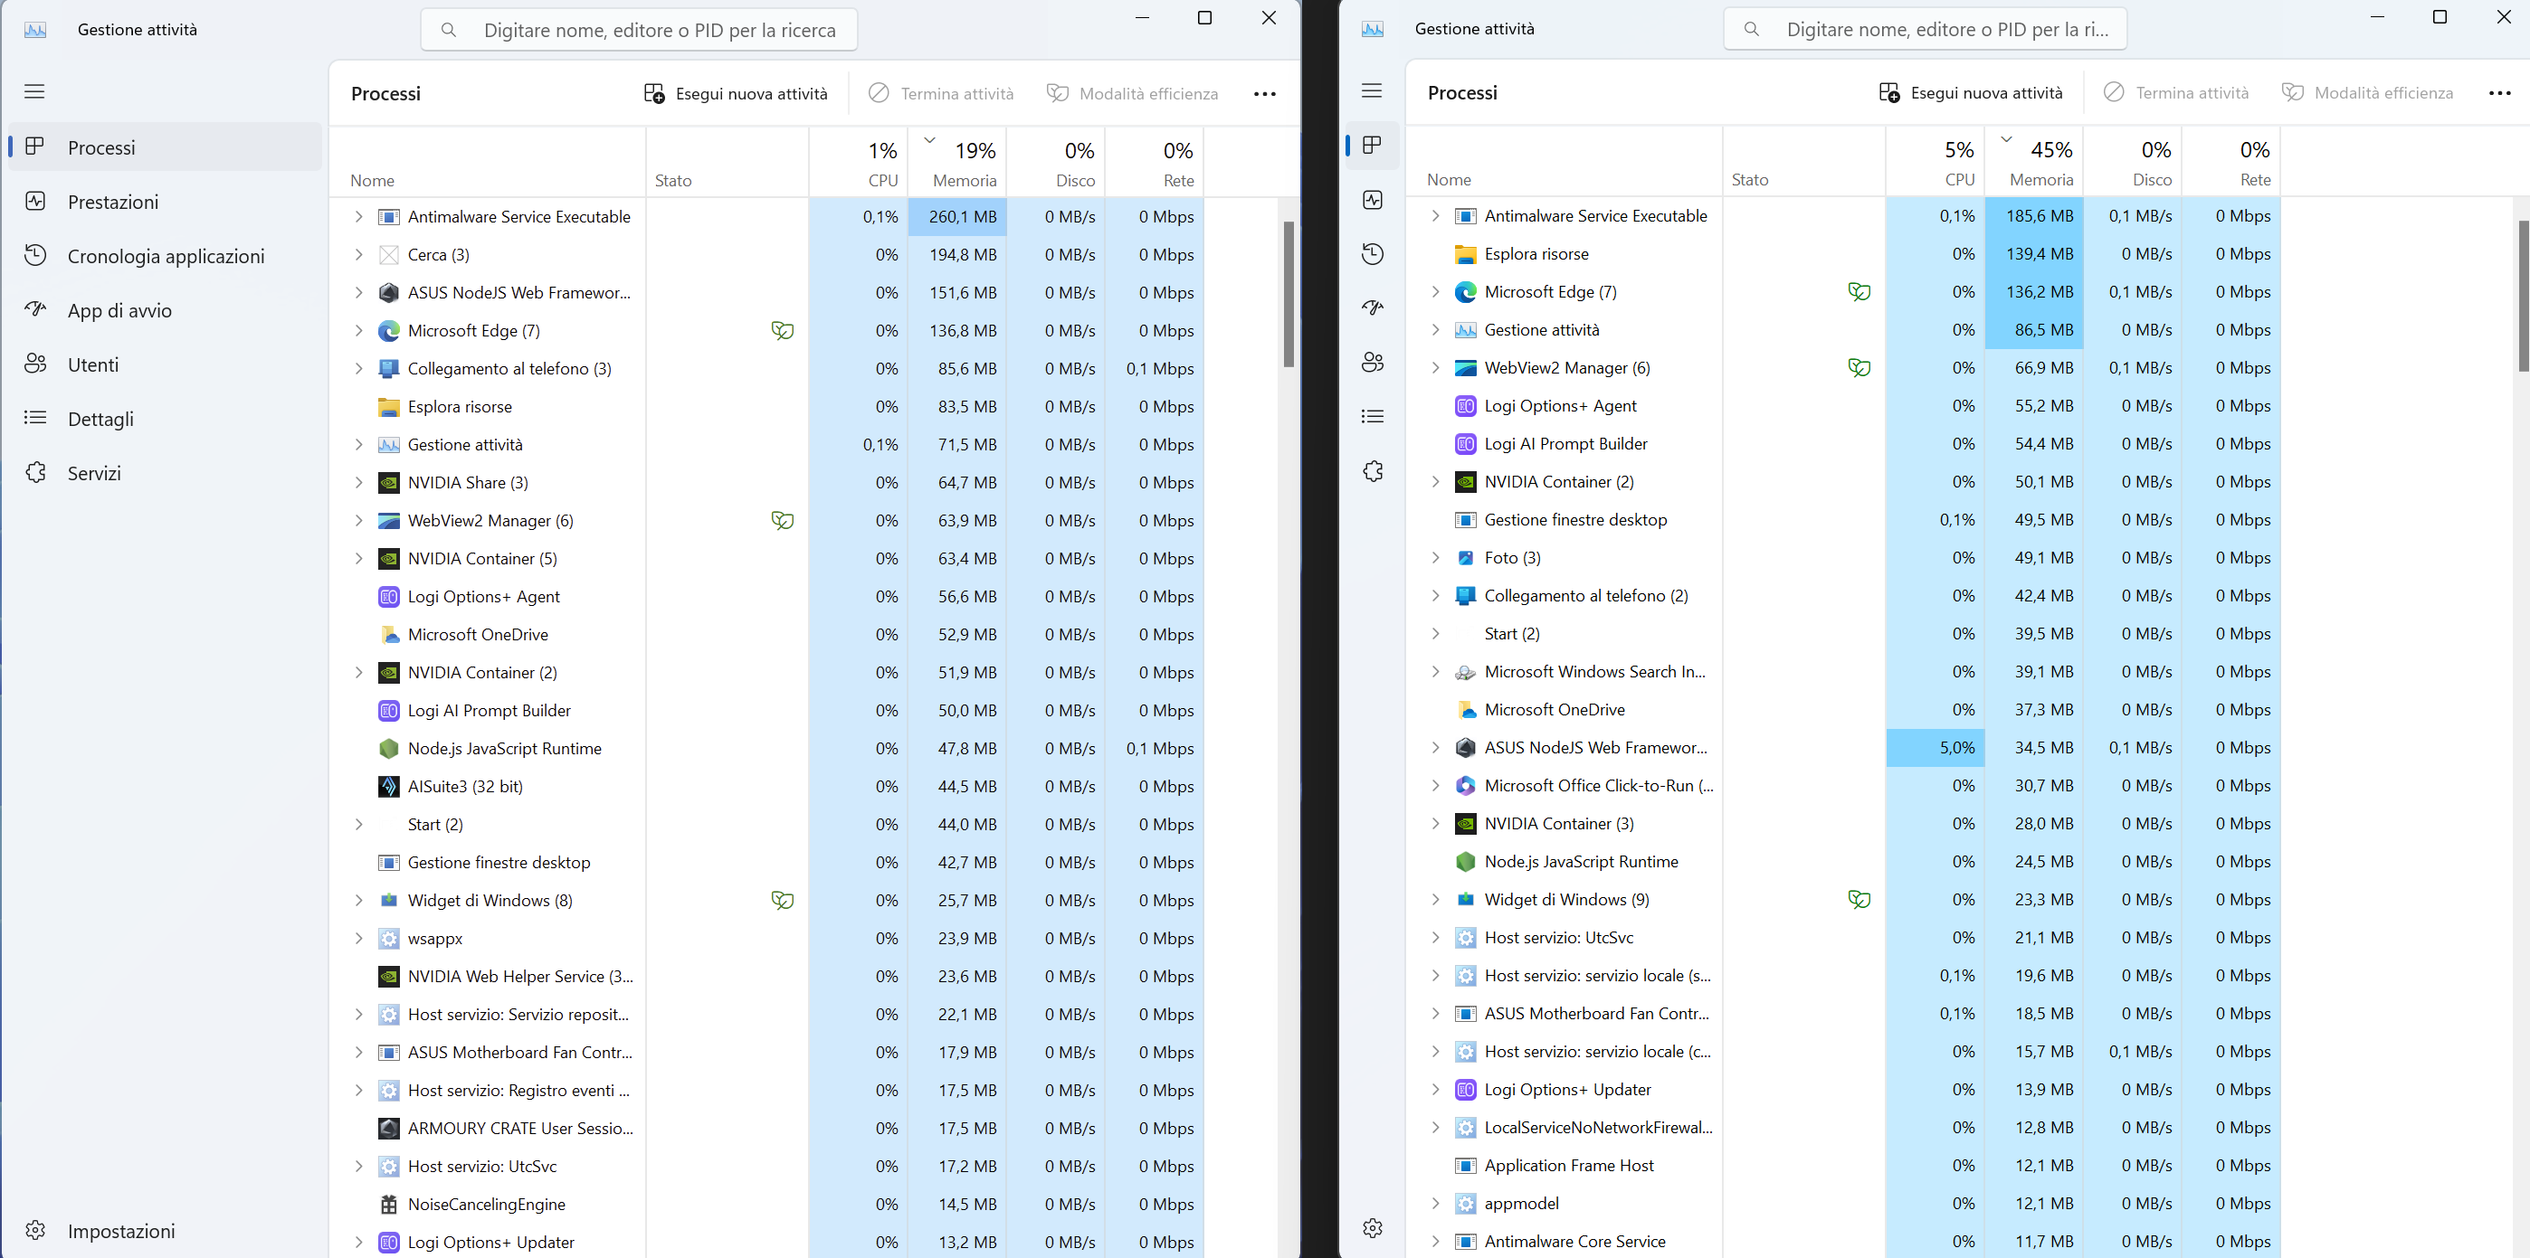Image resolution: width=2530 pixels, height=1258 pixels.
Task: Expand Microsoft Office Click-to-Run in right window
Action: click(x=1435, y=785)
